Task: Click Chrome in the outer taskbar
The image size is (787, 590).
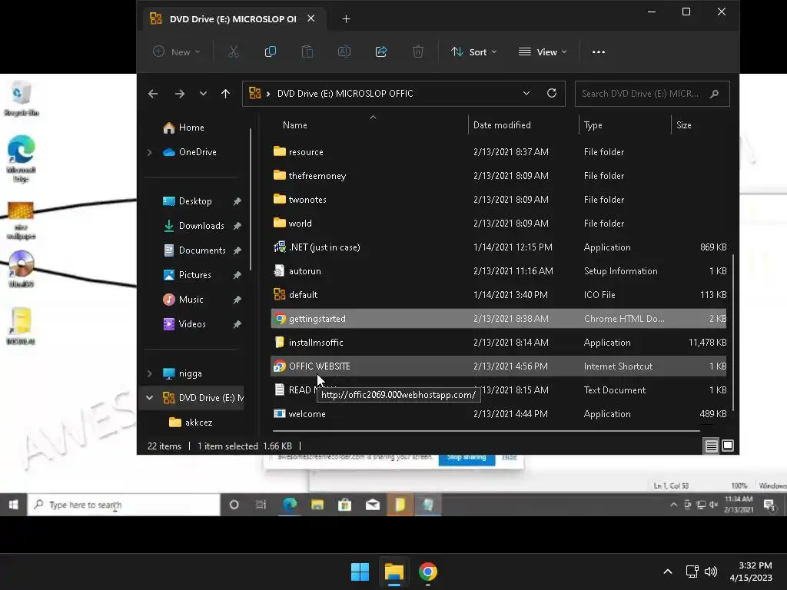Action: click(427, 572)
